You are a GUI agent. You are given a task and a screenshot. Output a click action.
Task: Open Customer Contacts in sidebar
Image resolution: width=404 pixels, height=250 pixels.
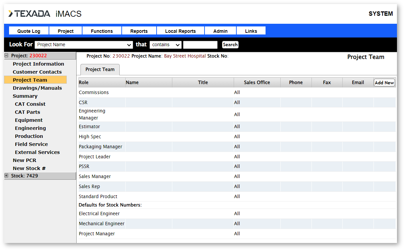click(37, 72)
